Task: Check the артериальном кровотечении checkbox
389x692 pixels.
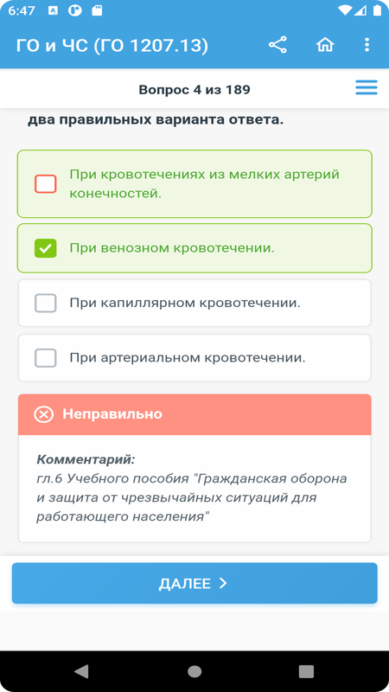Action: pyautogui.click(x=46, y=358)
